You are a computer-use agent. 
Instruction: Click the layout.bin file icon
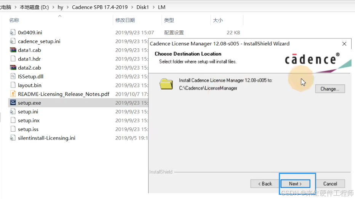13,85
